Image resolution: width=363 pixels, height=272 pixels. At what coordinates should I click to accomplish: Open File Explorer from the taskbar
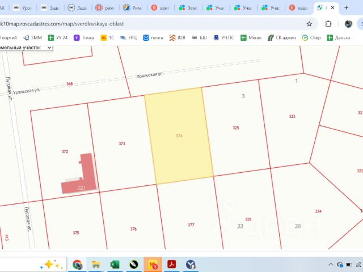tap(96, 265)
